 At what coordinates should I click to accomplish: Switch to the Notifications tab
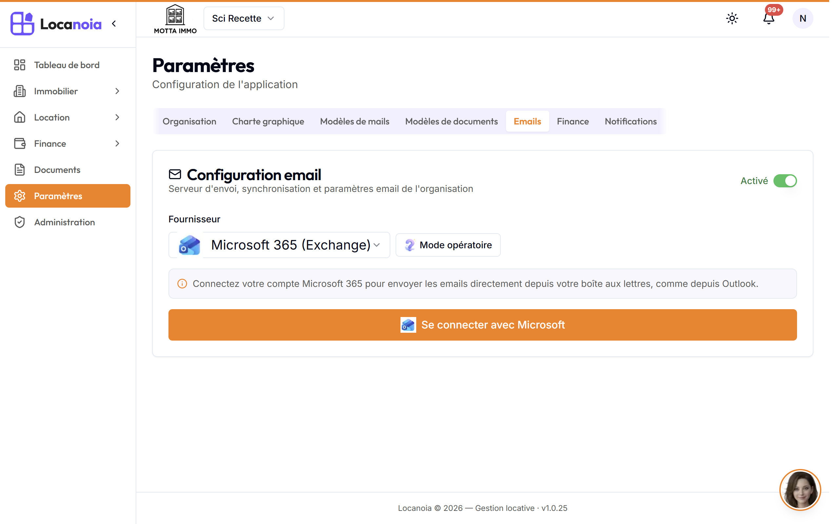point(630,121)
